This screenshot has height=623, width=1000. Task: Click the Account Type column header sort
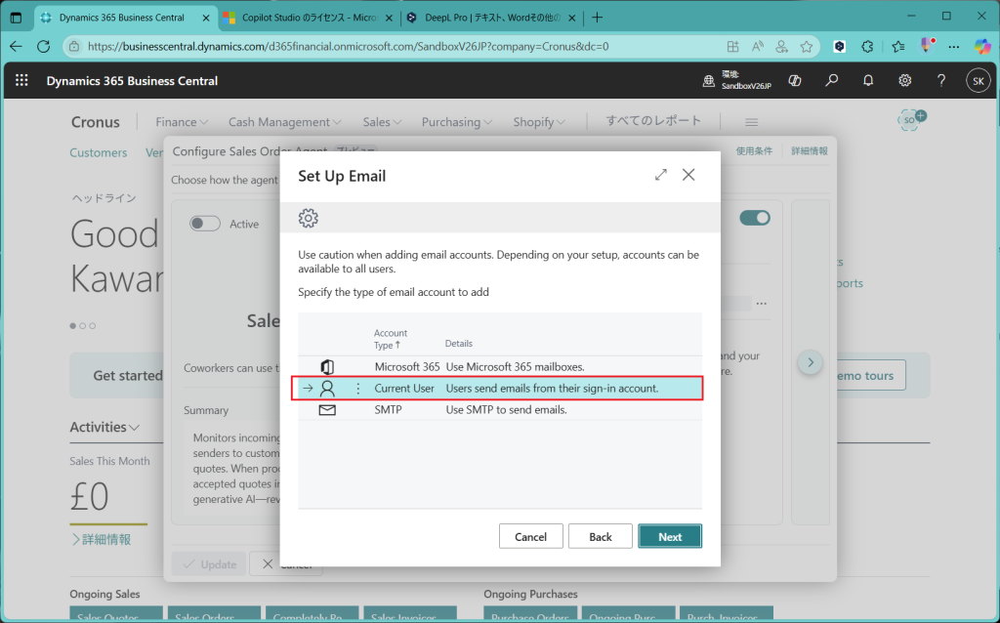pos(391,339)
